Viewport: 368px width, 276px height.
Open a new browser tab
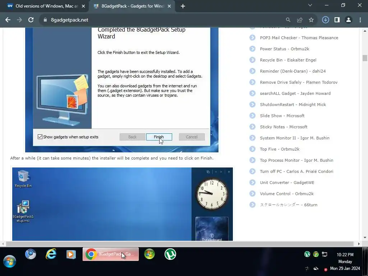click(183, 6)
